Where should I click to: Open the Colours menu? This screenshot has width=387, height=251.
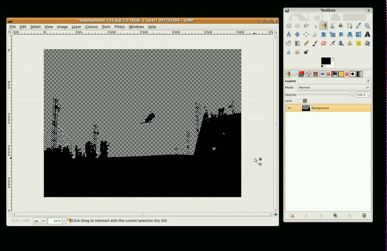pos(91,26)
